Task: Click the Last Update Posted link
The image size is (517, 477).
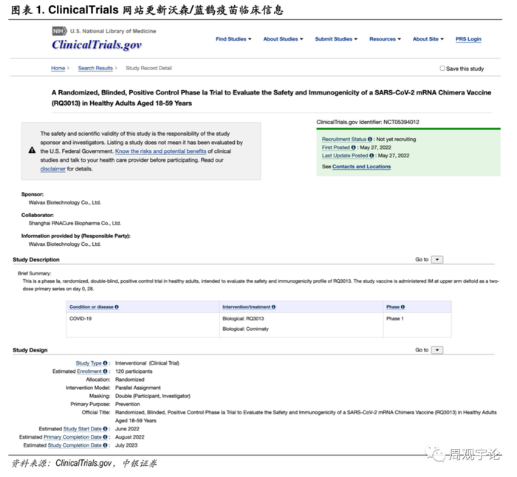Action: [x=345, y=156]
